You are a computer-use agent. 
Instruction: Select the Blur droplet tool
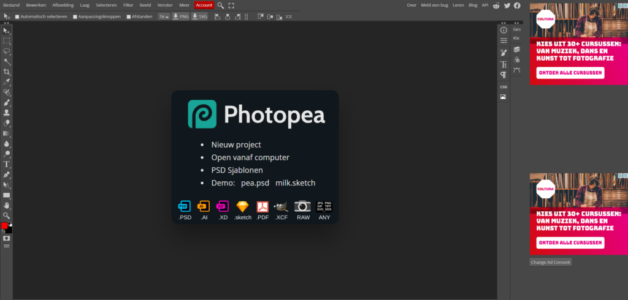click(6, 144)
